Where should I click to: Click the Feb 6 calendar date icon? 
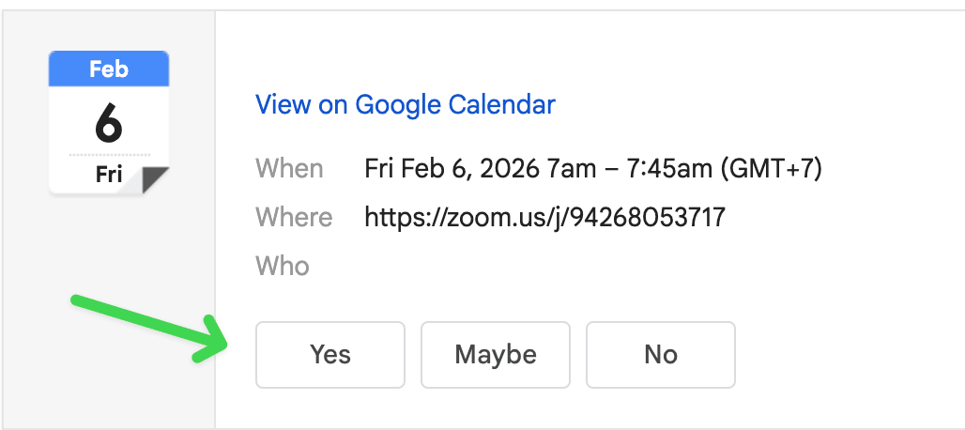tap(109, 122)
